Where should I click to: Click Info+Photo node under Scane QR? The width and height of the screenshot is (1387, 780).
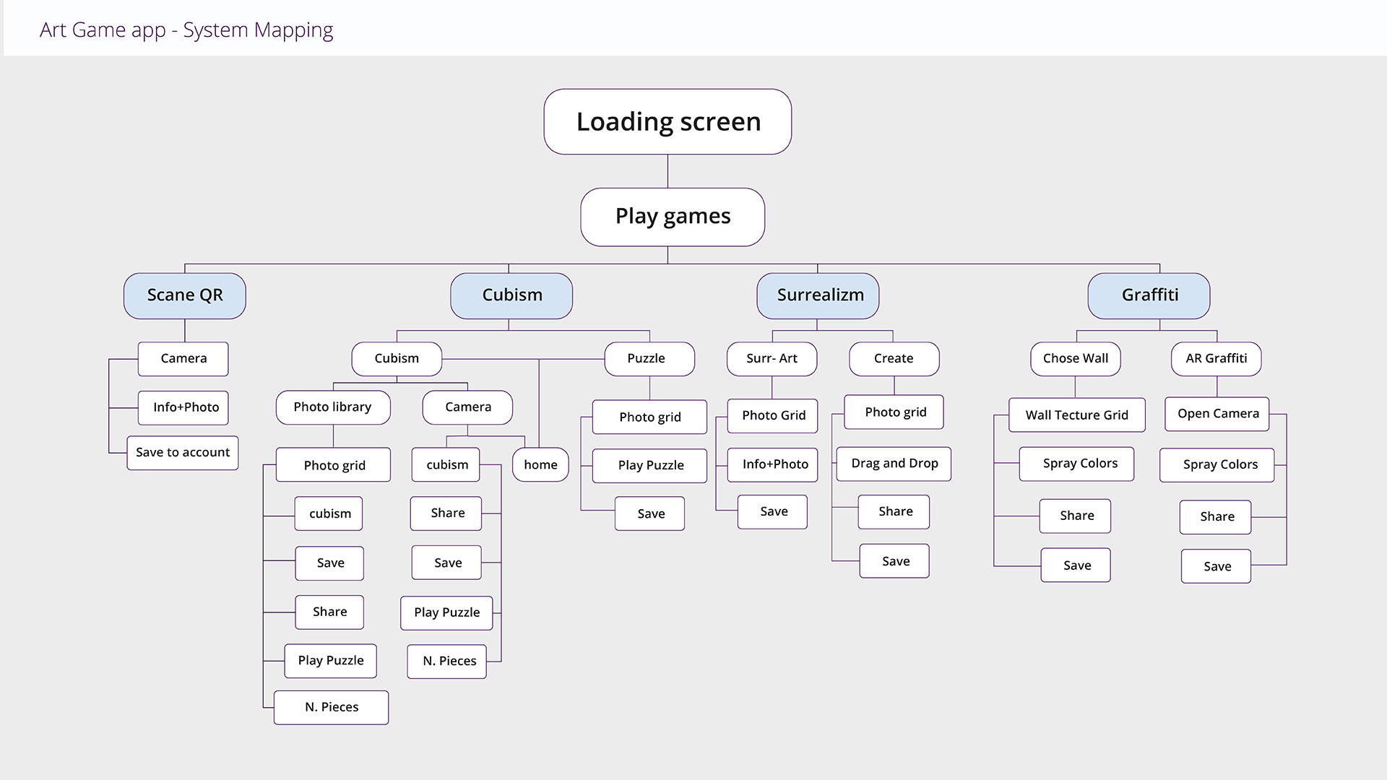(x=183, y=407)
